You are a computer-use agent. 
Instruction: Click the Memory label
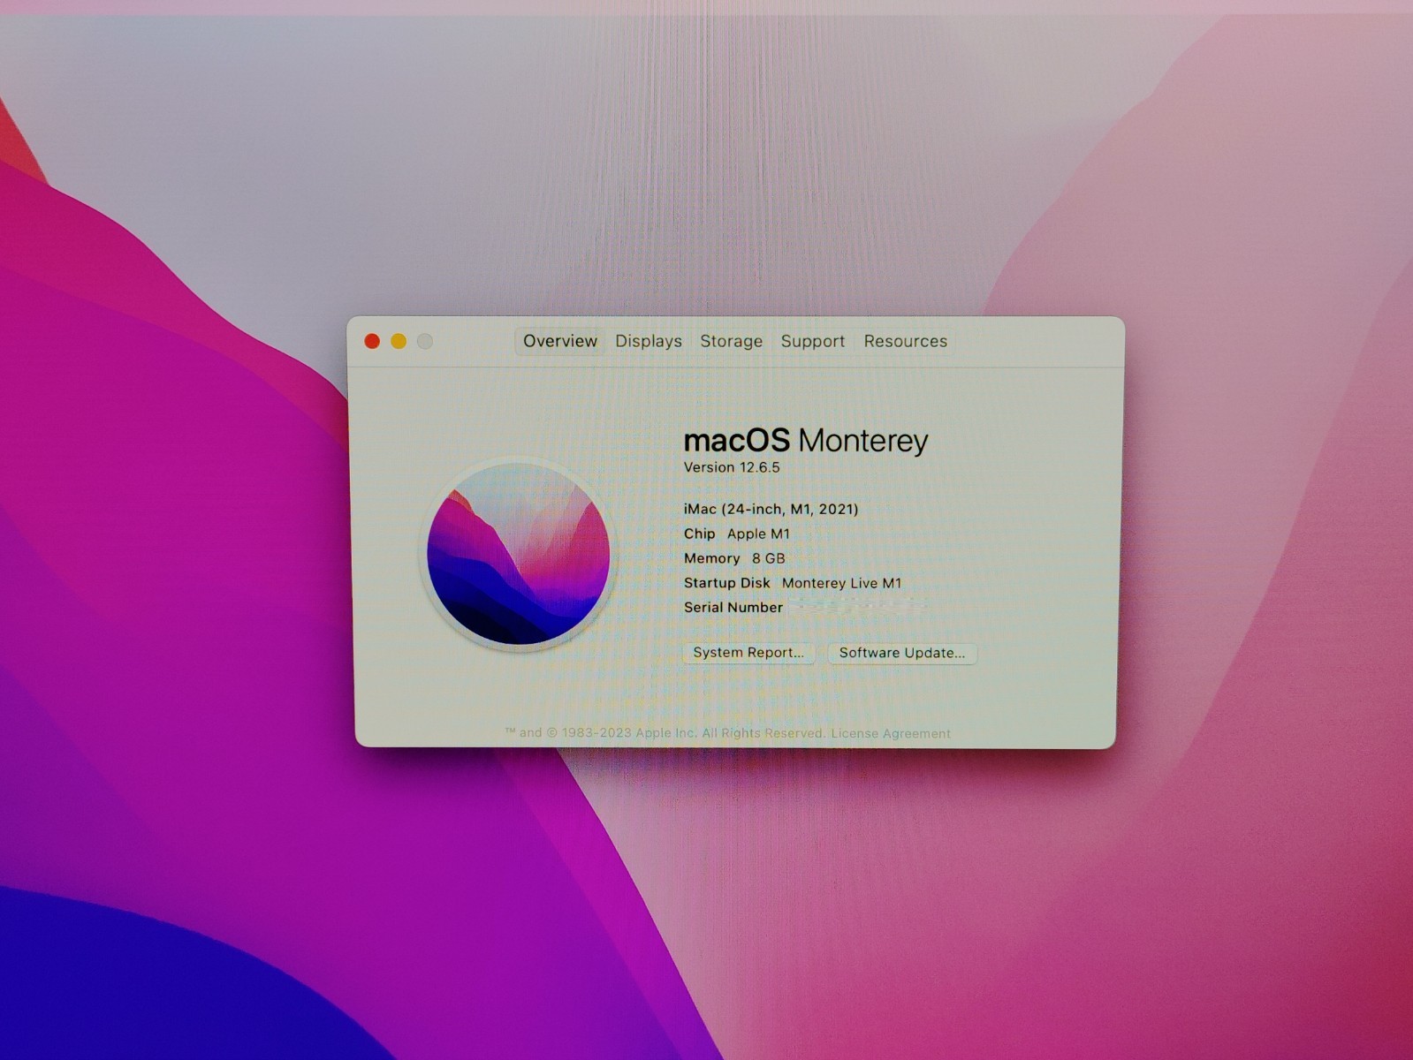tap(711, 558)
